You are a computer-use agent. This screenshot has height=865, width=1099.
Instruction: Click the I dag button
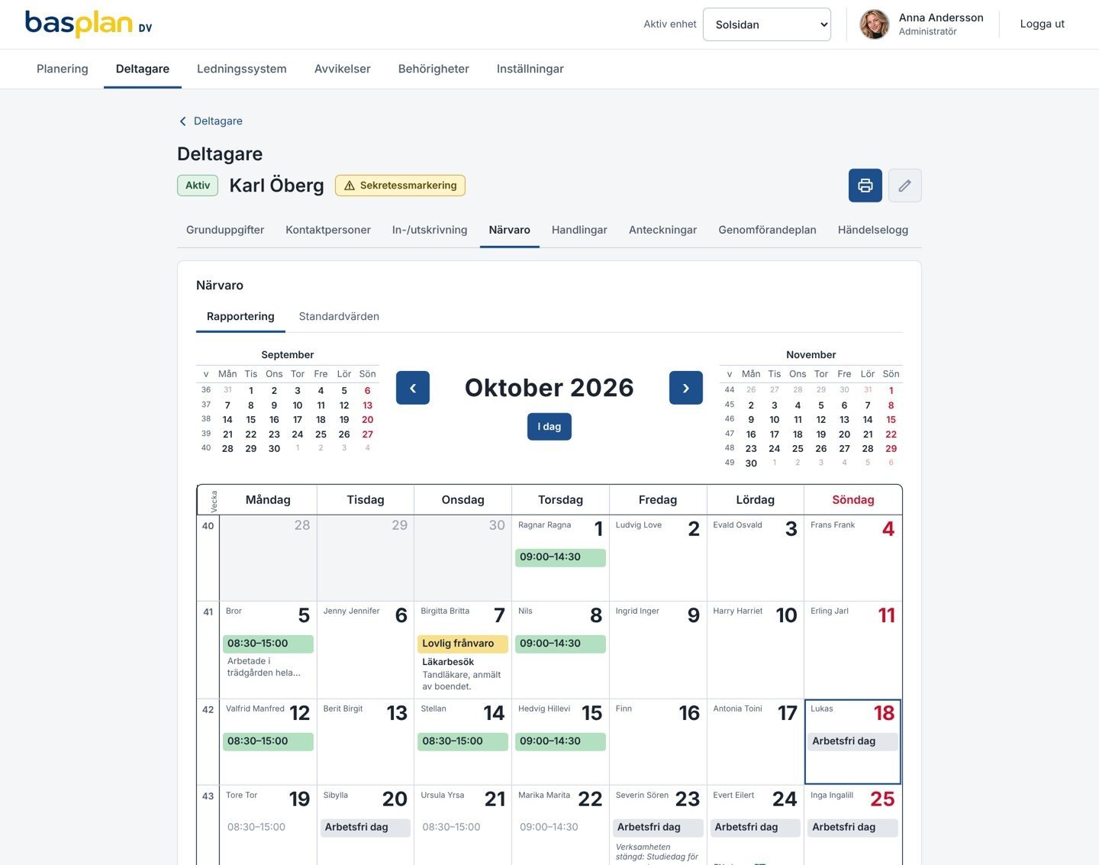549,427
